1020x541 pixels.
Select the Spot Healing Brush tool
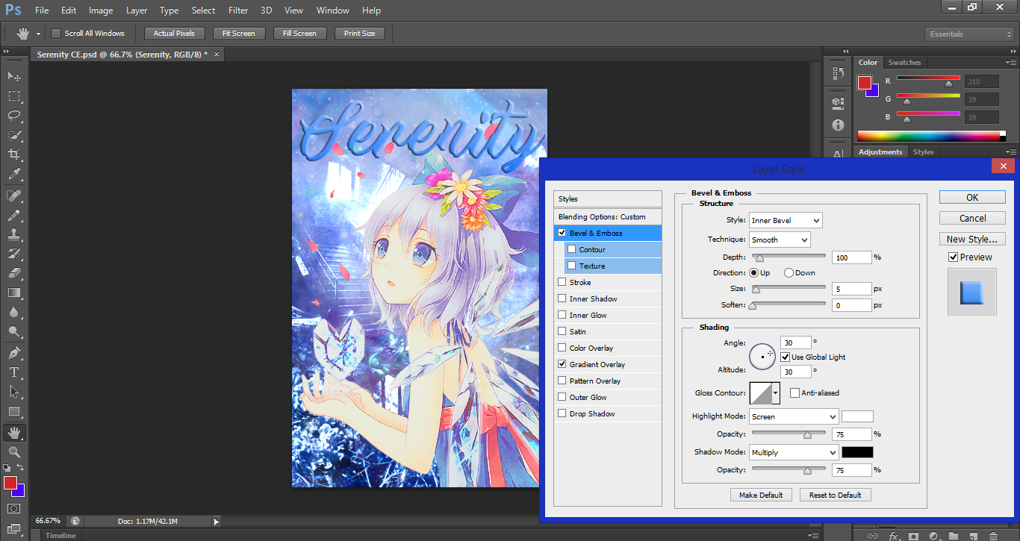point(14,196)
